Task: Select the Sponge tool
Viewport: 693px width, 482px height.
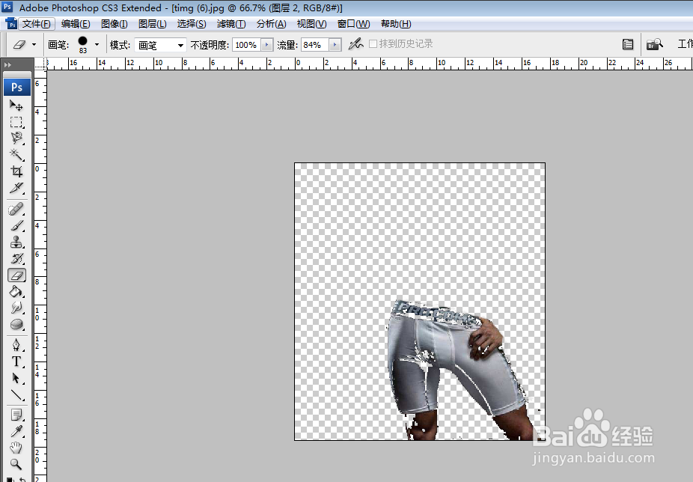Action: coord(16,325)
